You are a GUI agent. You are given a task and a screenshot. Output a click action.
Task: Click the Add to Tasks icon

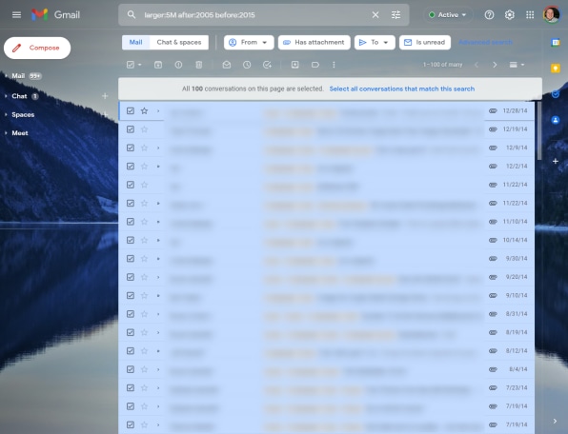tap(267, 65)
